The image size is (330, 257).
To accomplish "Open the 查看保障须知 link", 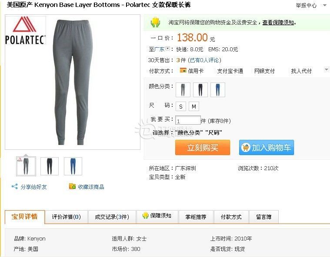I will pos(278,22).
